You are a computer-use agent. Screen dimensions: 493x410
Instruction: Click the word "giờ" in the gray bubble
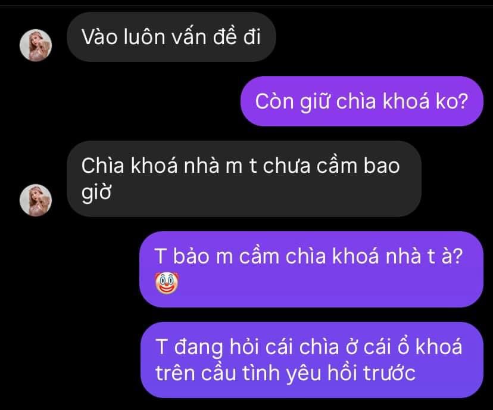[96, 192]
